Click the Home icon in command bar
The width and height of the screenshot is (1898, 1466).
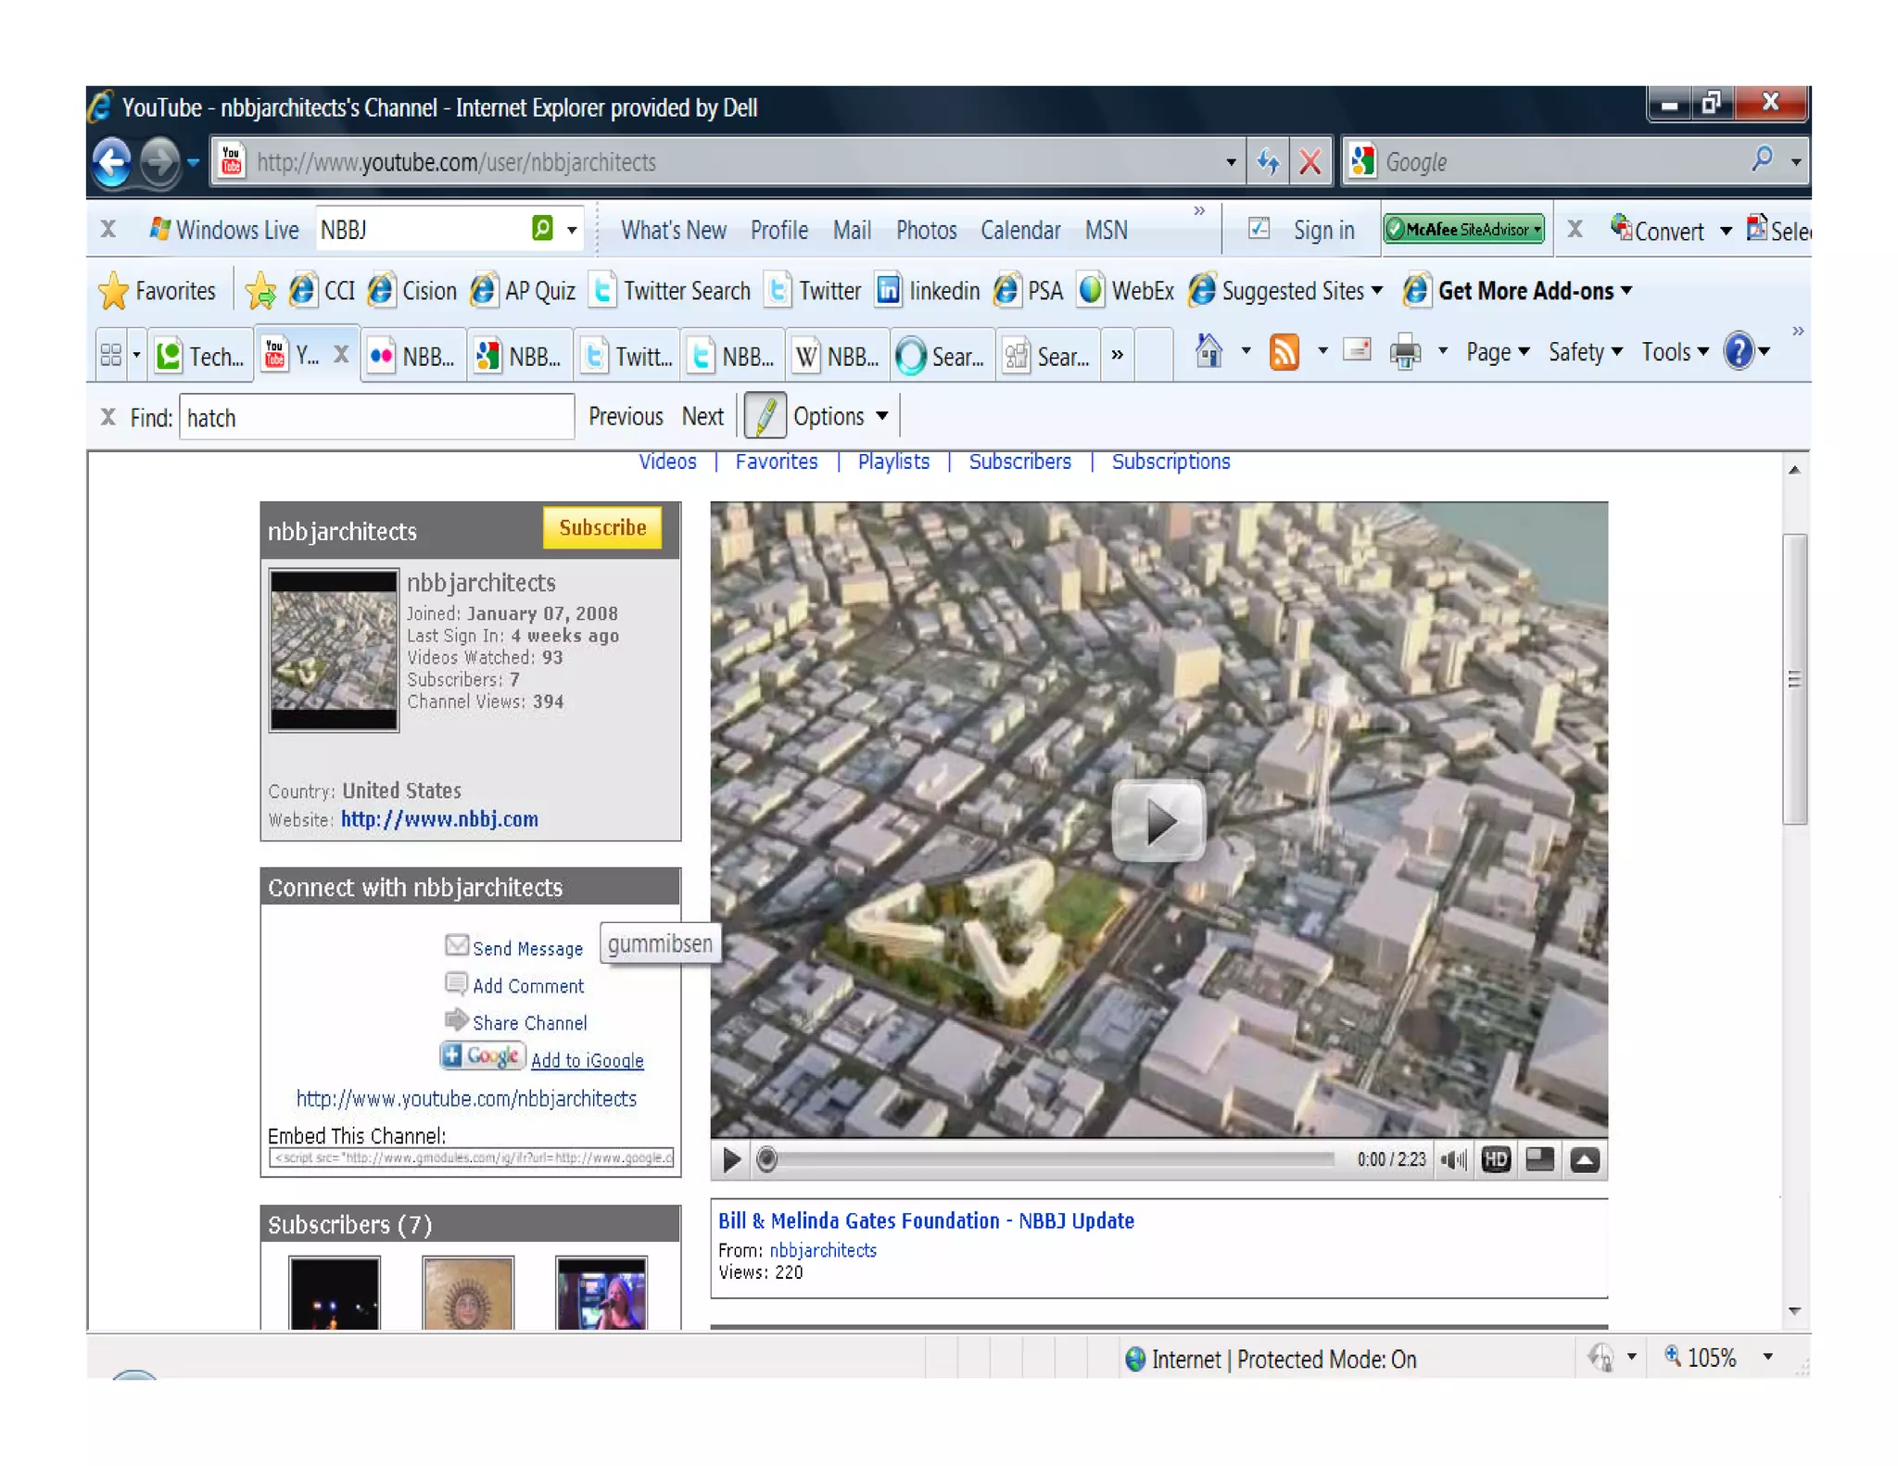[1208, 352]
